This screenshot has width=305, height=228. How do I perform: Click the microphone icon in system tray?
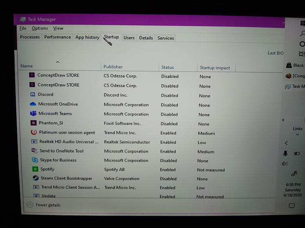tap(285, 153)
